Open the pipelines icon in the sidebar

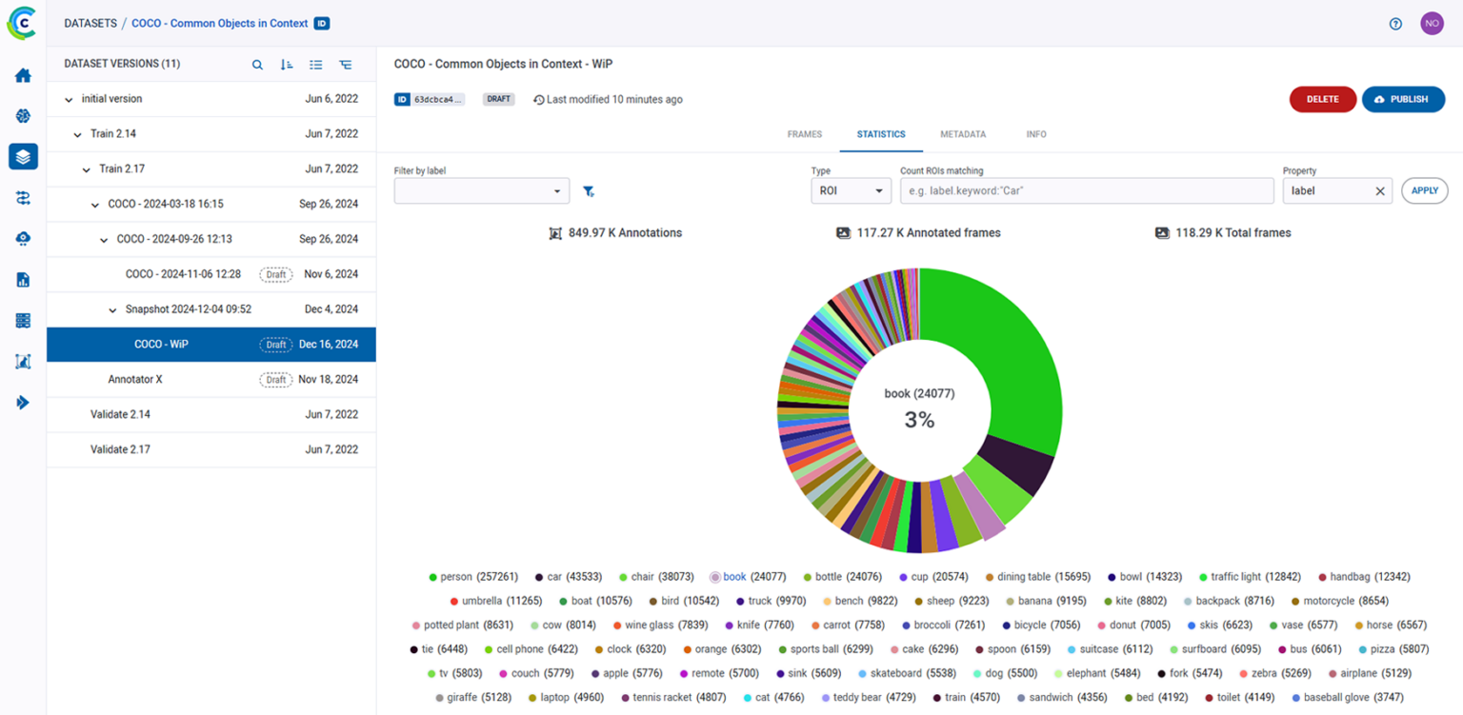coord(22,197)
